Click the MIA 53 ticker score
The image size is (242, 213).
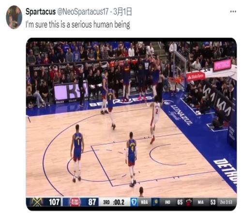point(207,202)
